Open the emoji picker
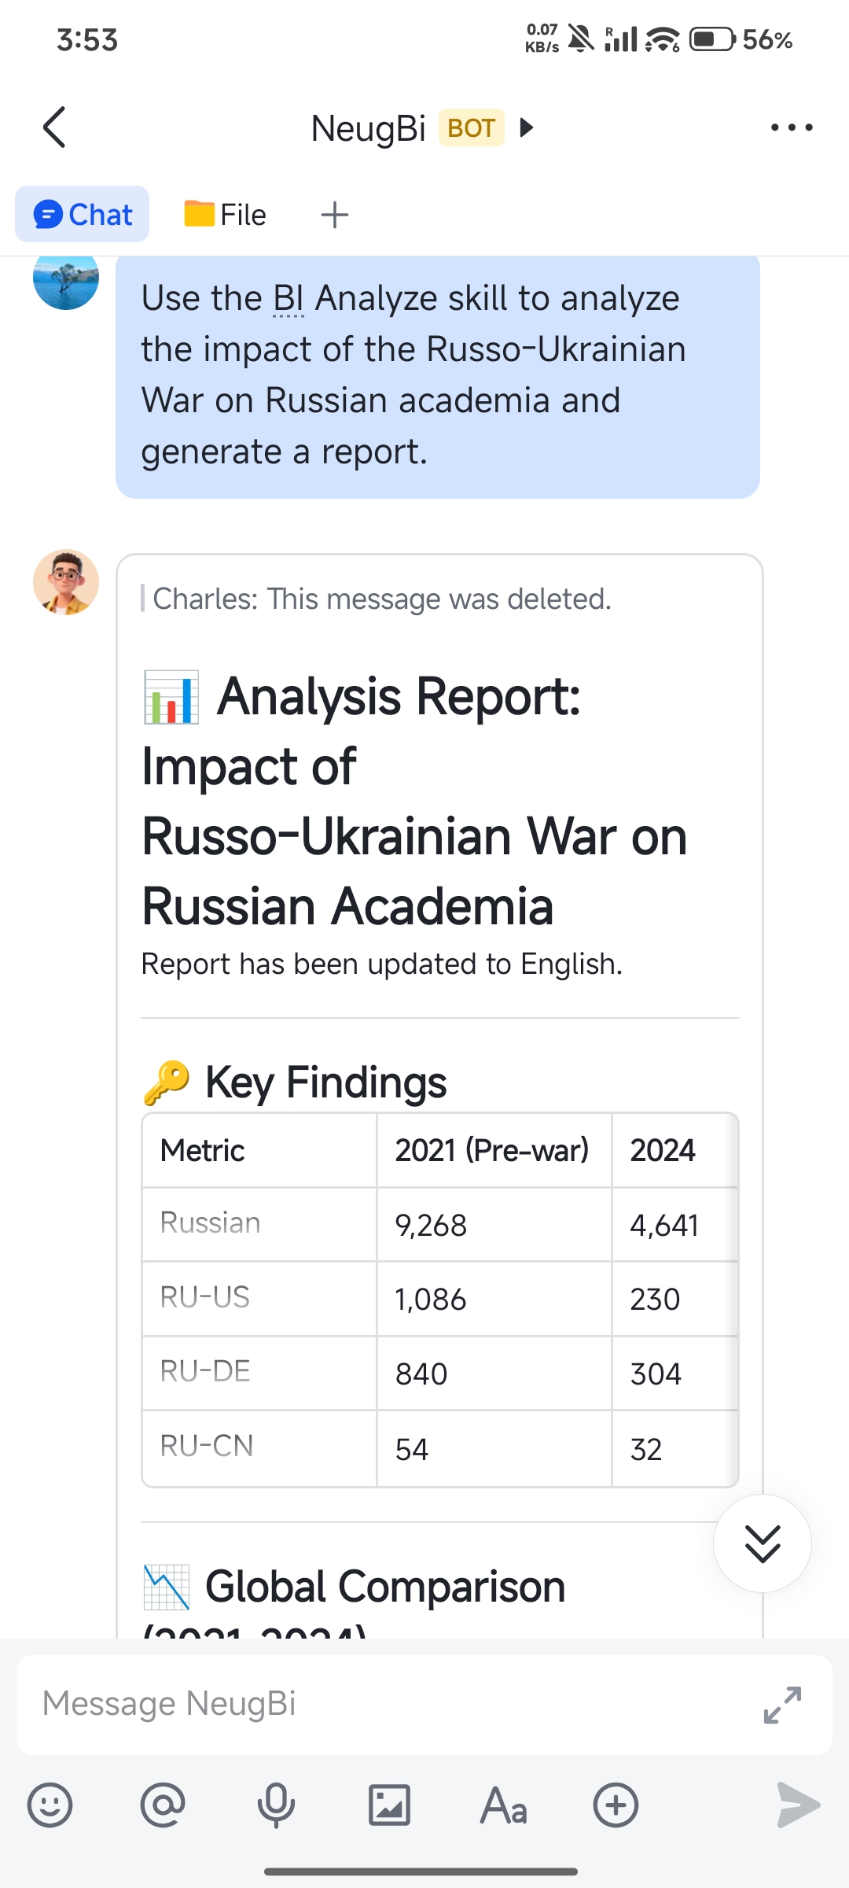Screen dimensions: 849x1888 pos(50,1805)
